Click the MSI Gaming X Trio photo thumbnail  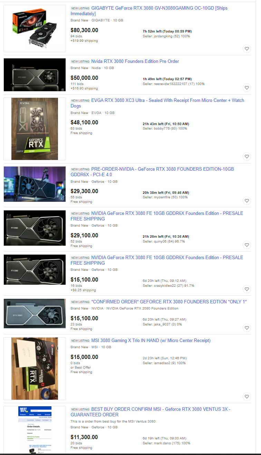[x=35, y=369]
